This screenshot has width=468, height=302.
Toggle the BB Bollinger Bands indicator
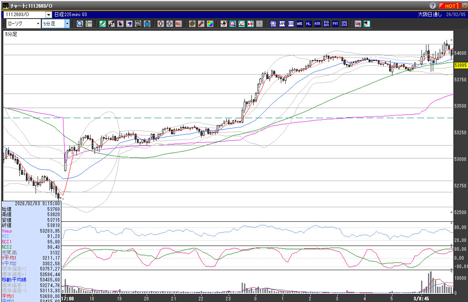(x=291, y=24)
